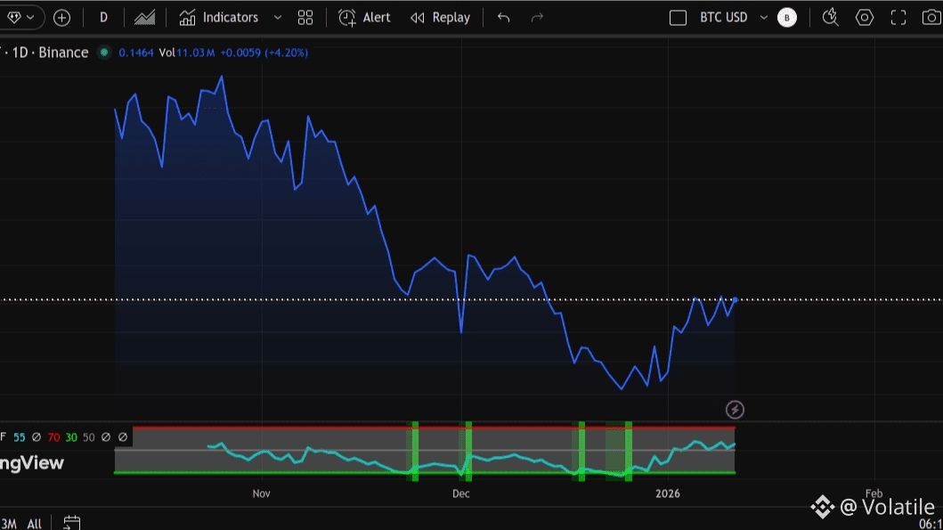The height and width of the screenshot is (530, 943).
Task: Open the go to date calendar icon
Action: [72, 523]
